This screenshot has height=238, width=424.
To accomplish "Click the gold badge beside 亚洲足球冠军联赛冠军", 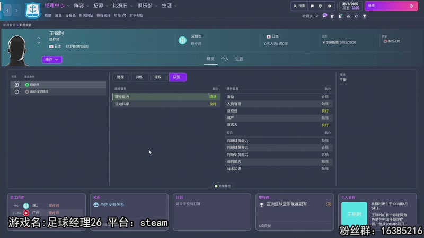I will point(328,204).
